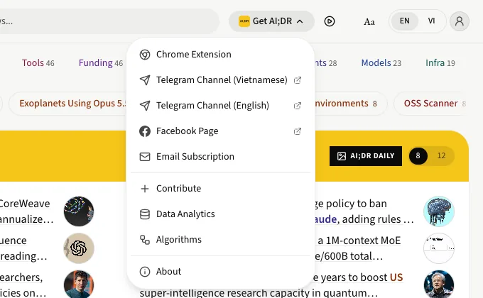The image size is (483, 298).
Task: Click the database icon beside Data Analytics
Action: (x=145, y=214)
